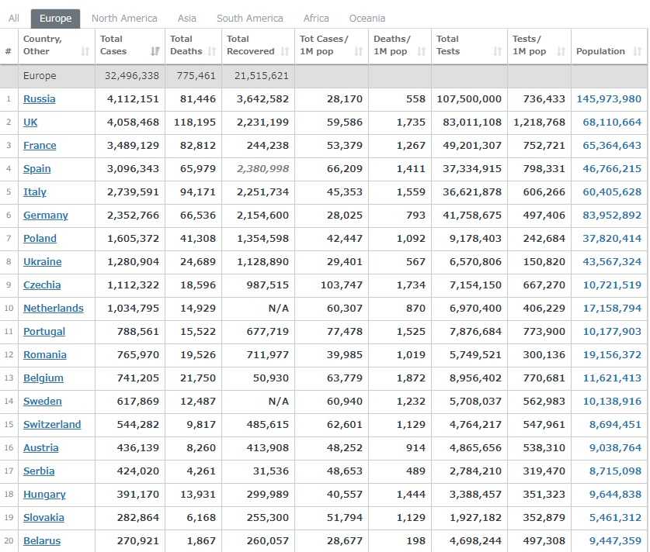Click sort icon in Total Tests header
This screenshot has height=552, width=650.
point(498,52)
